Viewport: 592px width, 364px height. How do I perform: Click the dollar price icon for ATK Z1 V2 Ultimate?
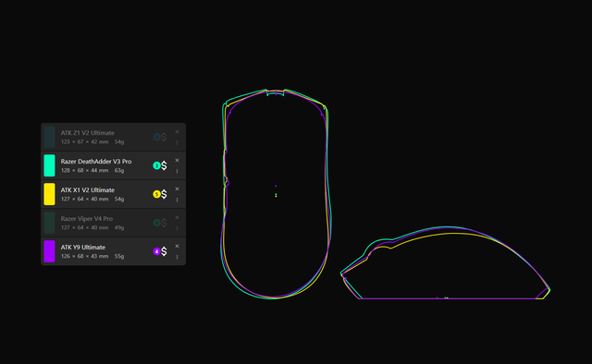[164, 137]
